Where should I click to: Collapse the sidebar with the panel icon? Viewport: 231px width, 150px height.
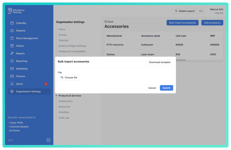point(48,140)
